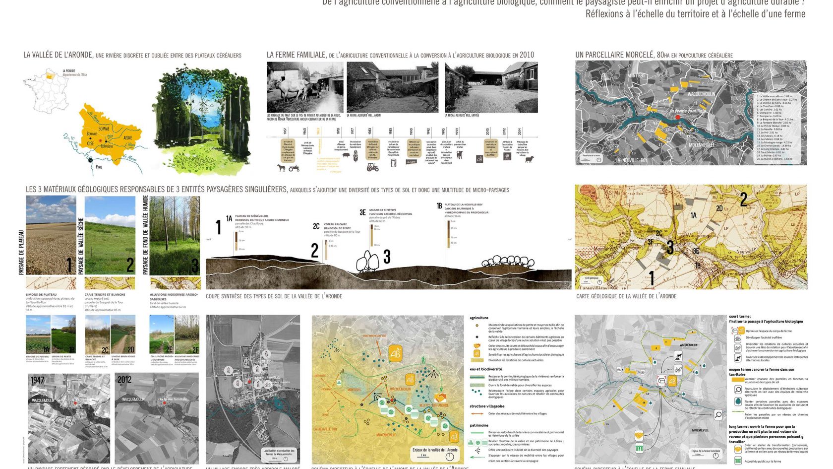Click the green fence icon on the farm map
Viewport: 833px width, 469px height.
pyautogui.click(x=639, y=448)
